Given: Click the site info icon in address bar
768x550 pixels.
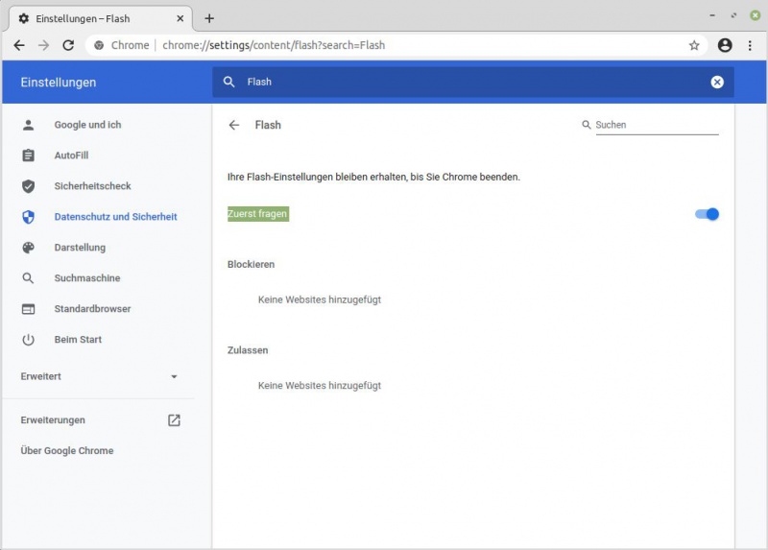Looking at the screenshot, I should pyautogui.click(x=99, y=45).
